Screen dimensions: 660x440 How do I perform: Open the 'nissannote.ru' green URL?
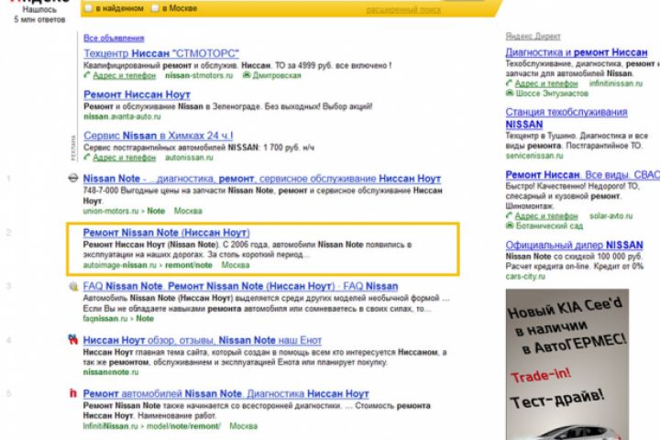tap(111, 372)
